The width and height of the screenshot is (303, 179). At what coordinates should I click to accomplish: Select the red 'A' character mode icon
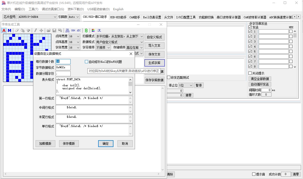click(4, 30)
